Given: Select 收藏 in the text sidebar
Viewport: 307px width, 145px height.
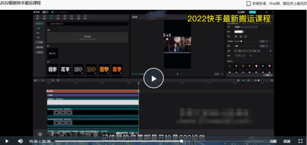Looking at the screenshot, I should click(38, 28).
